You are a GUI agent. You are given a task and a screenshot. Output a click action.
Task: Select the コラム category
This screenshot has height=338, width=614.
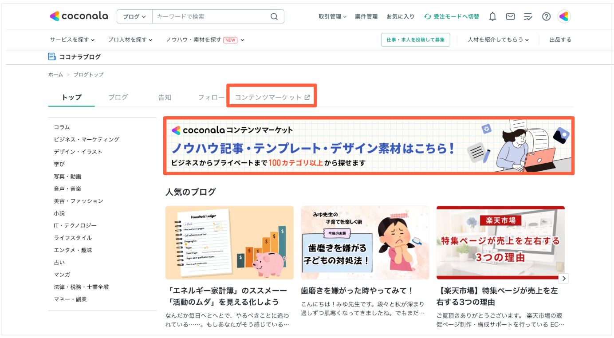62,127
